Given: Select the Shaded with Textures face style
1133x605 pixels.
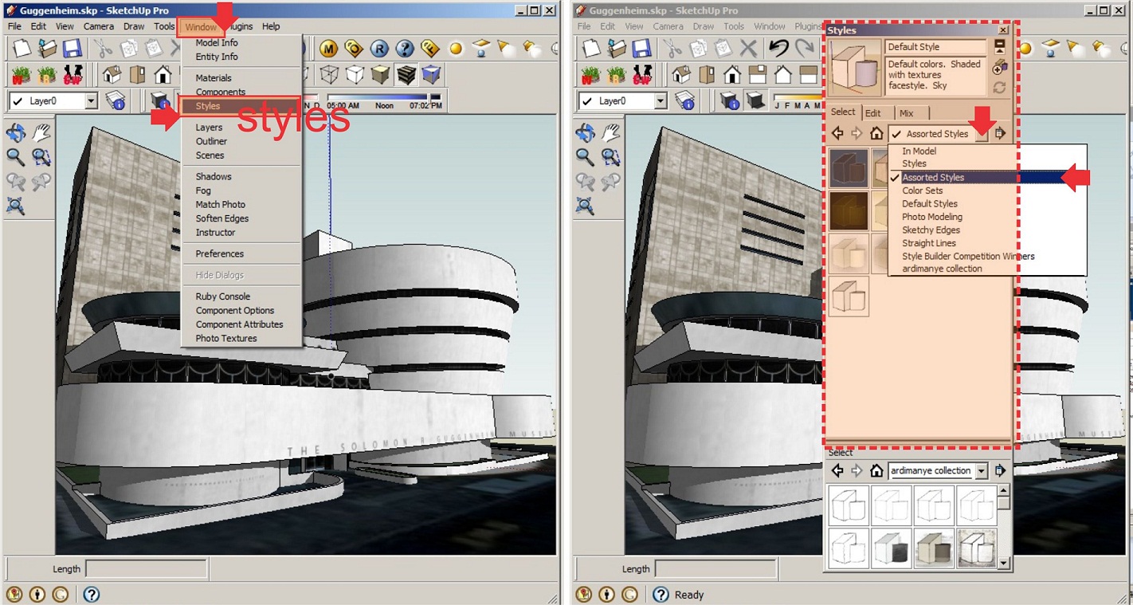Looking at the screenshot, I should coord(406,74).
